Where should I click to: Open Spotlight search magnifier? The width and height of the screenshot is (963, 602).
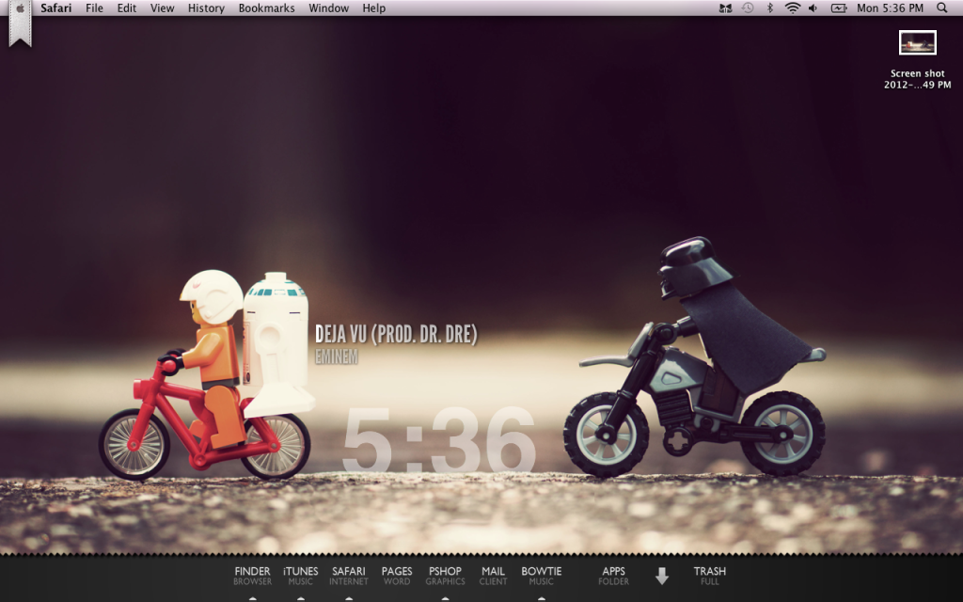(x=942, y=8)
